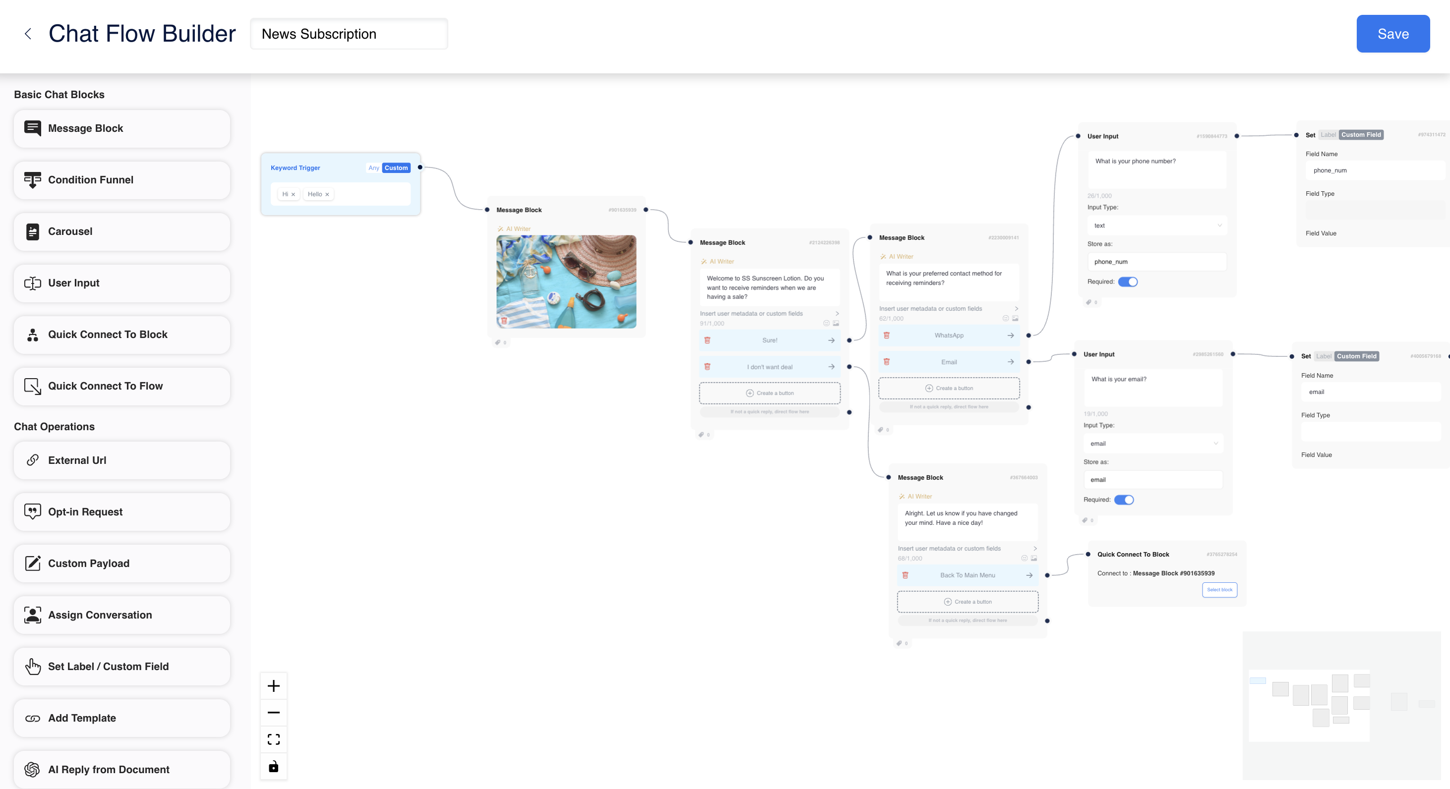Open Input Type dropdown showing 'text'
This screenshot has width=1450, height=789.
click(x=1156, y=225)
